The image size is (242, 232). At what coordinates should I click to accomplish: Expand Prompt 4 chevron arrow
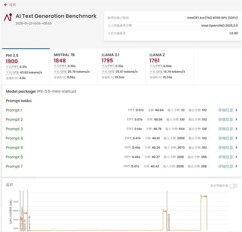click(x=236, y=138)
